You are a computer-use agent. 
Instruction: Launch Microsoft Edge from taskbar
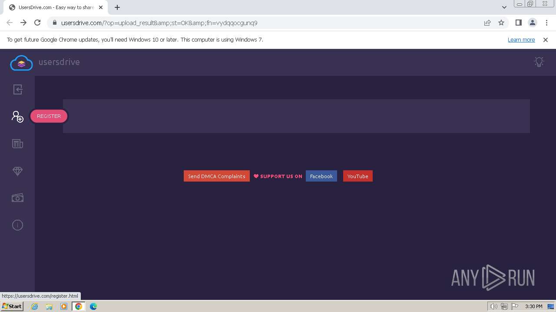(93, 306)
